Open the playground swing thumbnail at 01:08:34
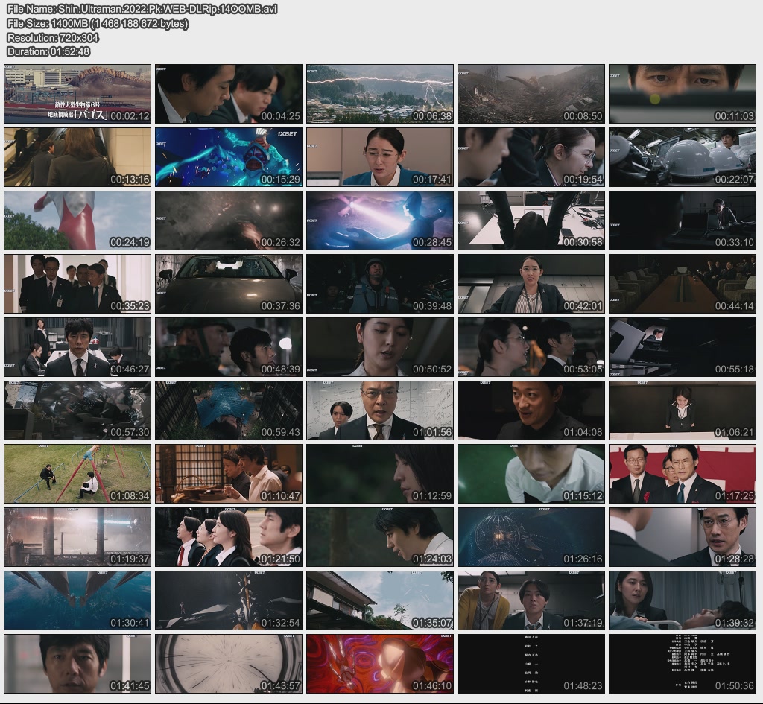 coord(77,474)
